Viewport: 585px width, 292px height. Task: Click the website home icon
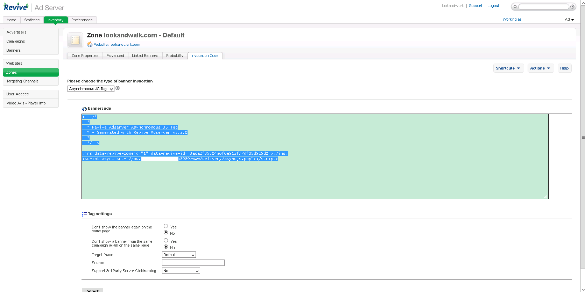coord(90,44)
